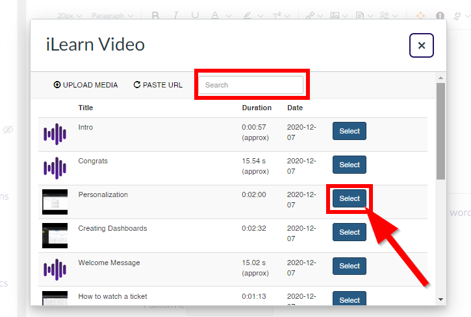Click the Upload Media button
The image size is (471, 317).
(x=86, y=85)
